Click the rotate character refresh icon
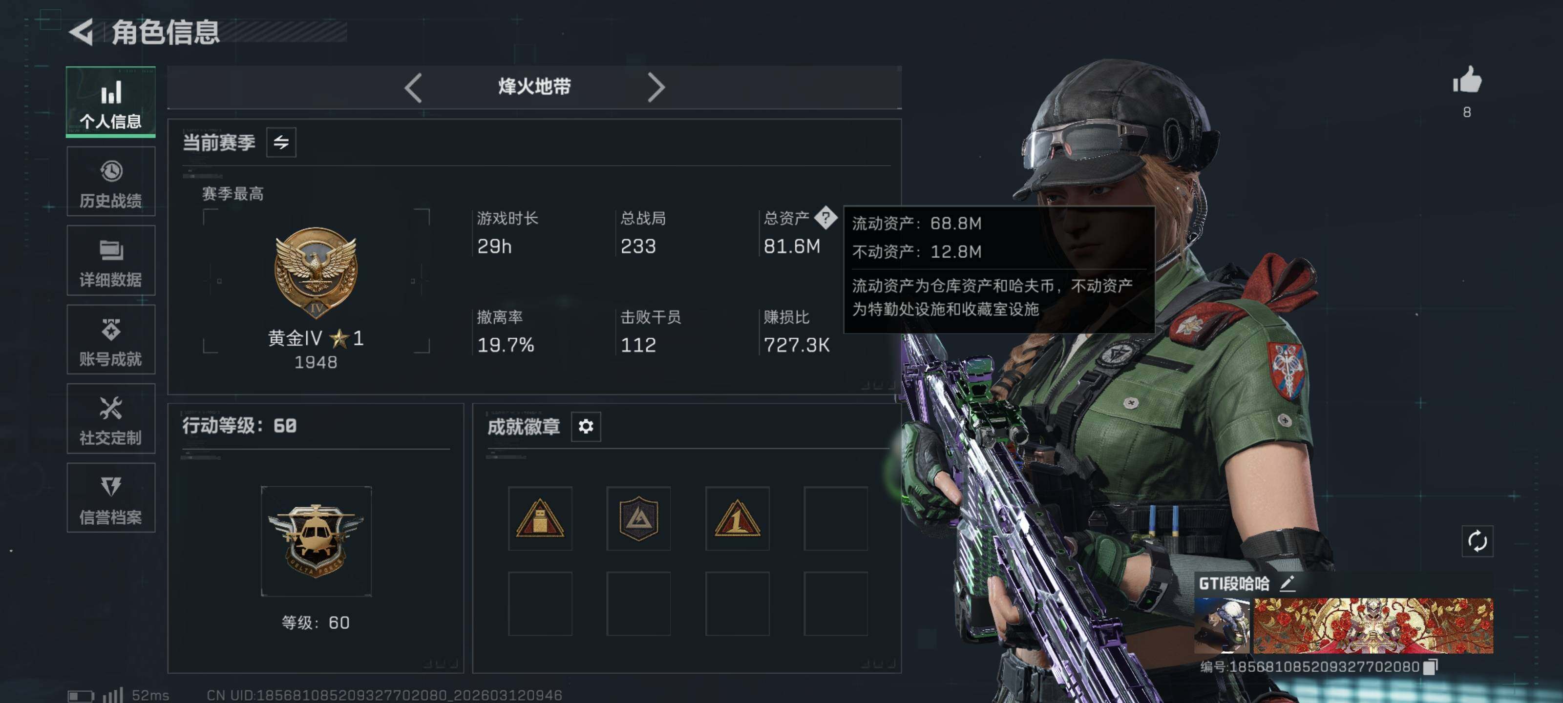This screenshot has width=1563, height=703. pyautogui.click(x=1477, y=540)
